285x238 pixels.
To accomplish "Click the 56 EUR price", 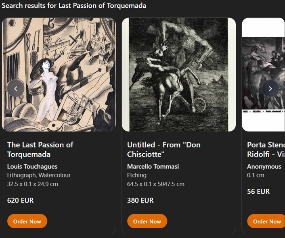I will [258, 191].
